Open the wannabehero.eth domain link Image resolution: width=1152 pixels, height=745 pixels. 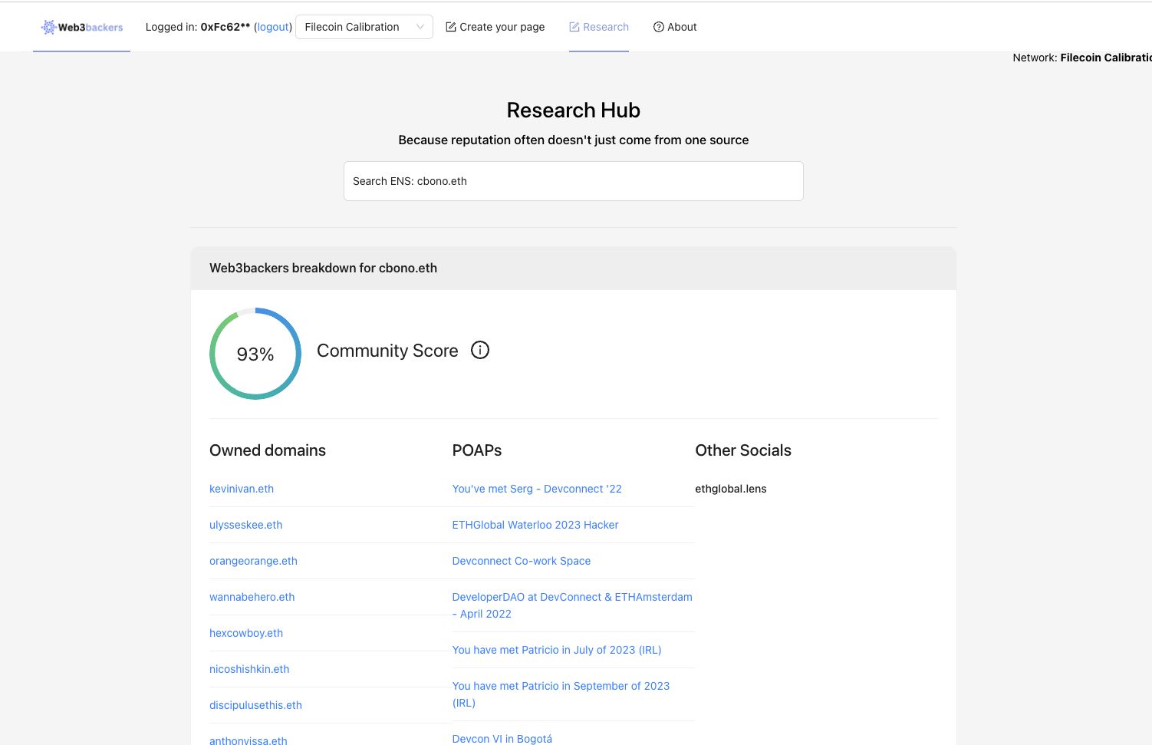[252, 597]
